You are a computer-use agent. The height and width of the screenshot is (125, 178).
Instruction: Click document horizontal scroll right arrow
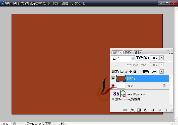tap(172, 123)
